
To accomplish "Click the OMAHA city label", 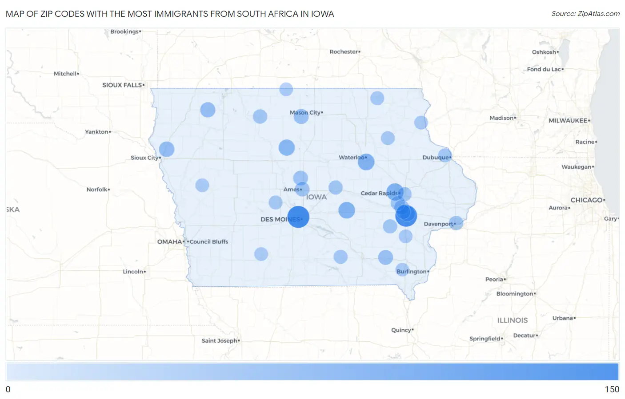I will point(170,241).
